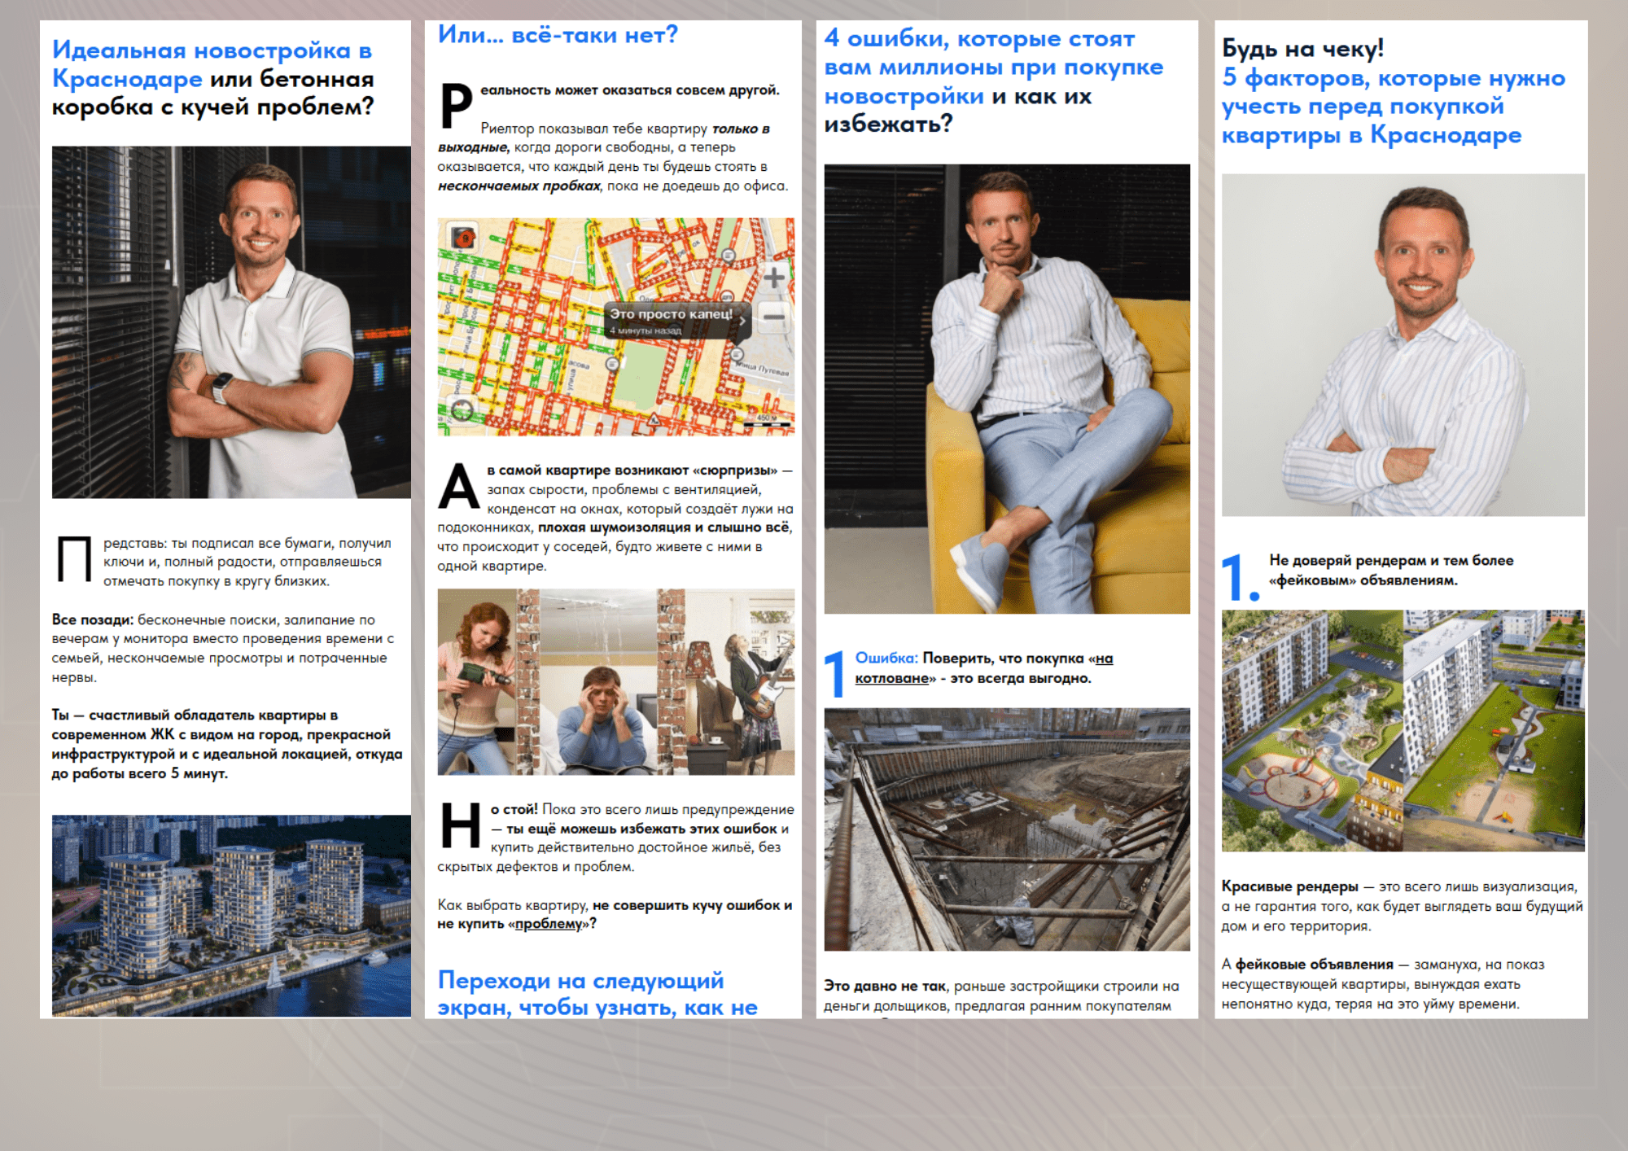This screenshot has width=1628, height=1151.
Task: Tap the locate-me compass icon on map
Action: pos(462,411)
